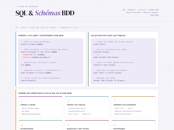
Task: Click bullet 'Respecter l'ordre (parents avant enfants)'
Action: pos(128,111)
